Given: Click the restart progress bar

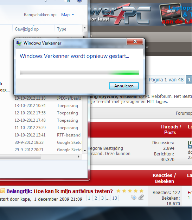Looking at the screenshot, I should tap(79, 73).
